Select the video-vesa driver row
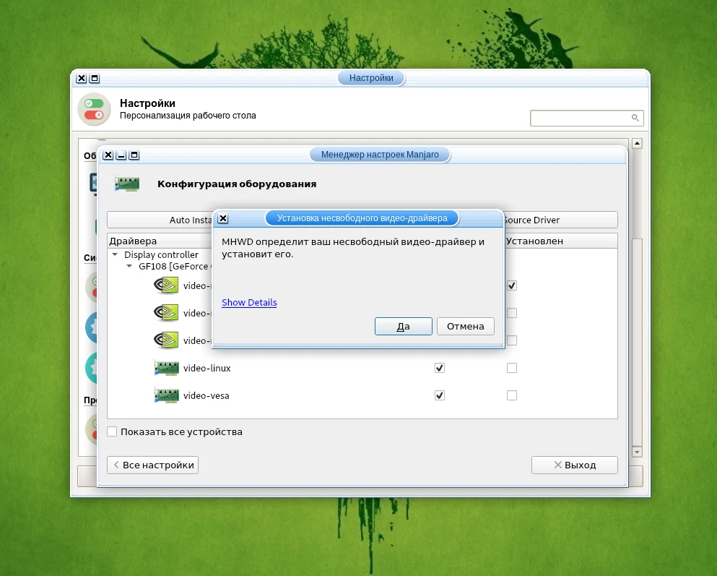 point(362,395)
